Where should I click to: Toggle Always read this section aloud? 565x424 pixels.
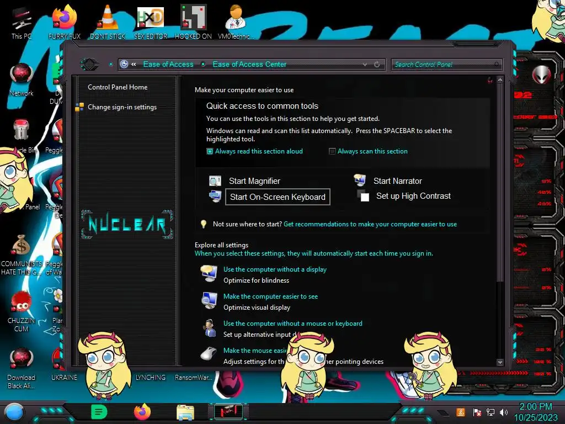[210, 151]
